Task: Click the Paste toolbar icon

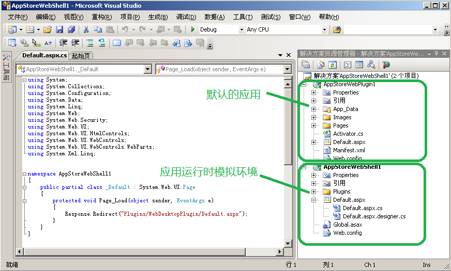Action: (x=110, y=29)
